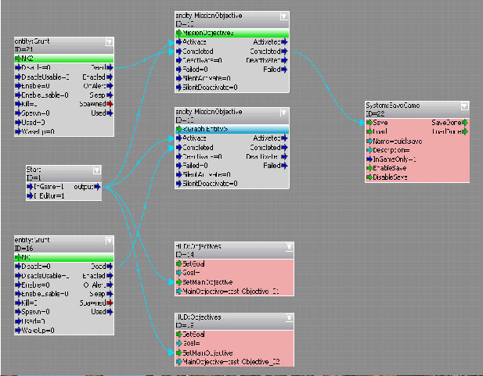Click InEditor=1 on the Start node

49,195
